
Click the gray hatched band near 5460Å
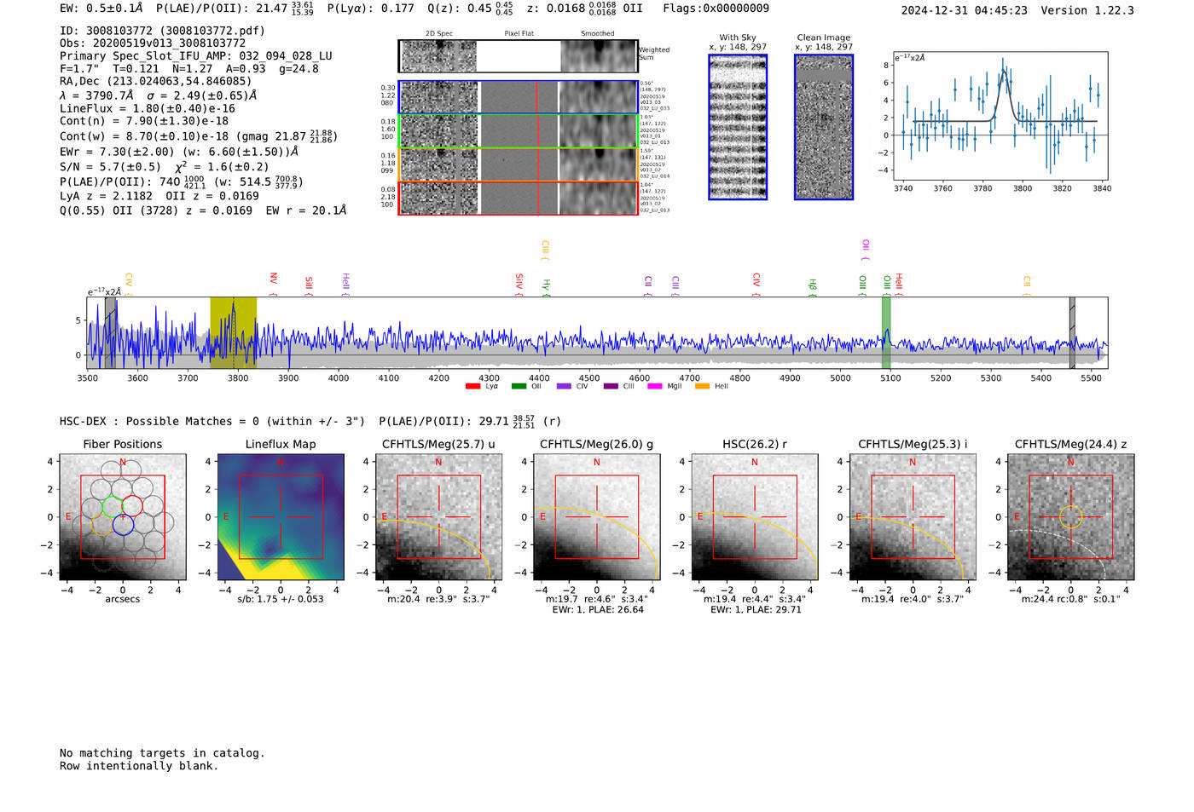tap(1072, 332)
